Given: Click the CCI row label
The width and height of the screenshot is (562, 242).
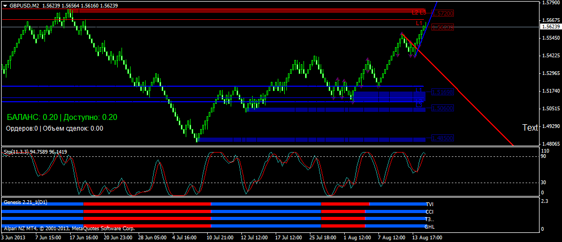Looking at the screenshot, I should click(429, 212).
